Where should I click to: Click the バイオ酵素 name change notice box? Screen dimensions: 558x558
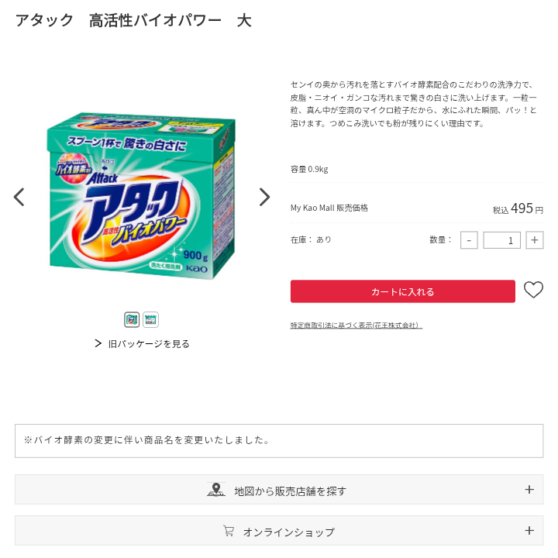click(x=279, y=440)
